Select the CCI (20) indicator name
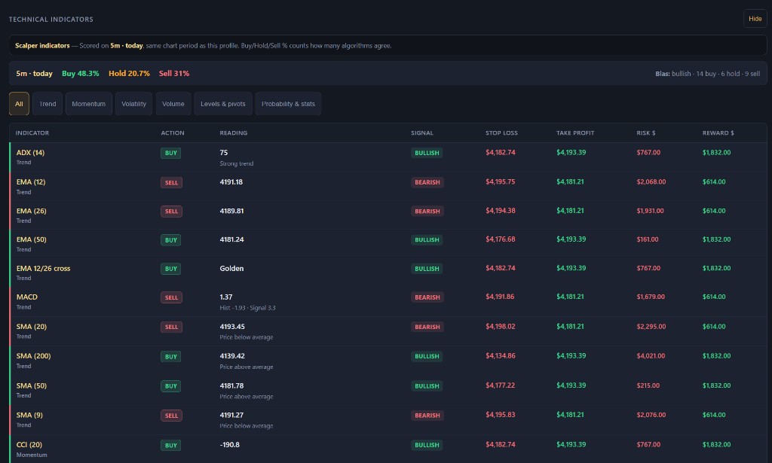 pyautogui.click(x=29, y=445)
